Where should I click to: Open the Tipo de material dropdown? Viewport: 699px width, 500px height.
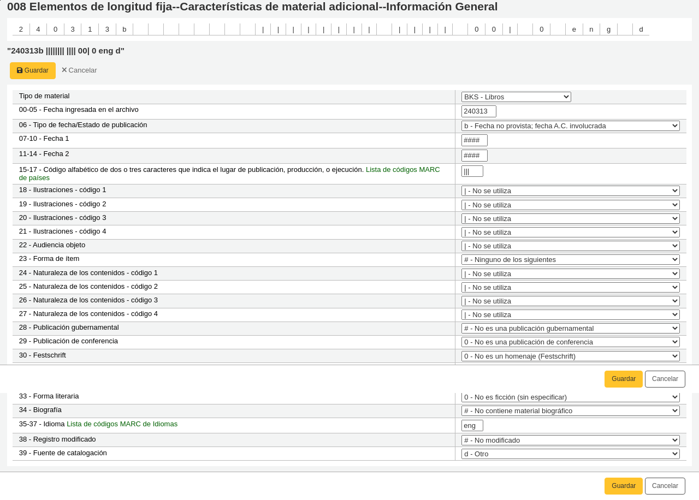516,97
